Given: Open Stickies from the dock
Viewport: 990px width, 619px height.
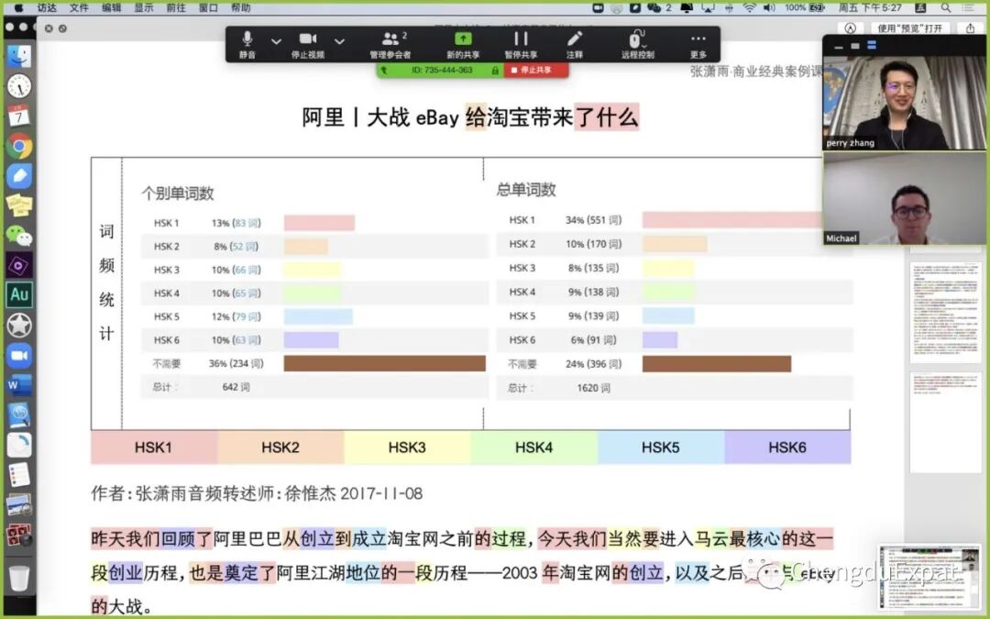Looking at the screenshot, I should [19, 205].
